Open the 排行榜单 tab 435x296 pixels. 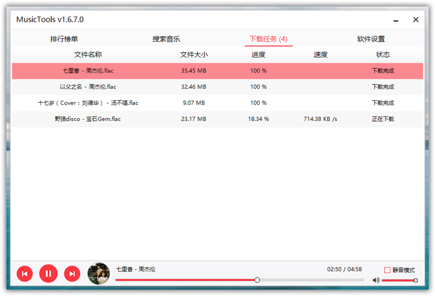click(x=64, y=39)
